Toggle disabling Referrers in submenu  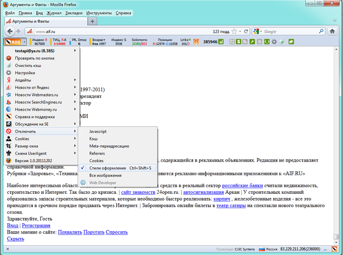coord(118,153)
